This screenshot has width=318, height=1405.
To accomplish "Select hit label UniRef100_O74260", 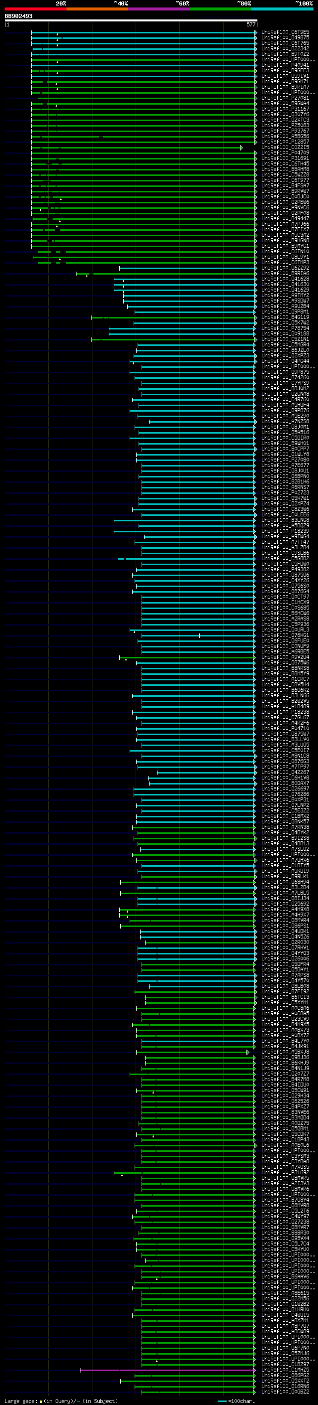I will point(285,377).
